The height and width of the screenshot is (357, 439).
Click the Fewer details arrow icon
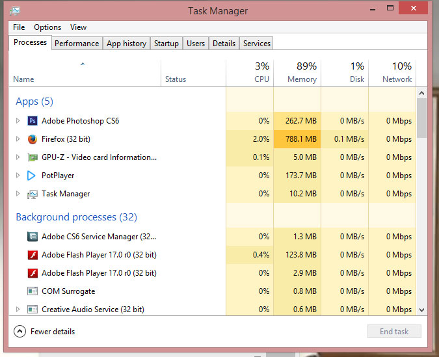coord(20,332)
